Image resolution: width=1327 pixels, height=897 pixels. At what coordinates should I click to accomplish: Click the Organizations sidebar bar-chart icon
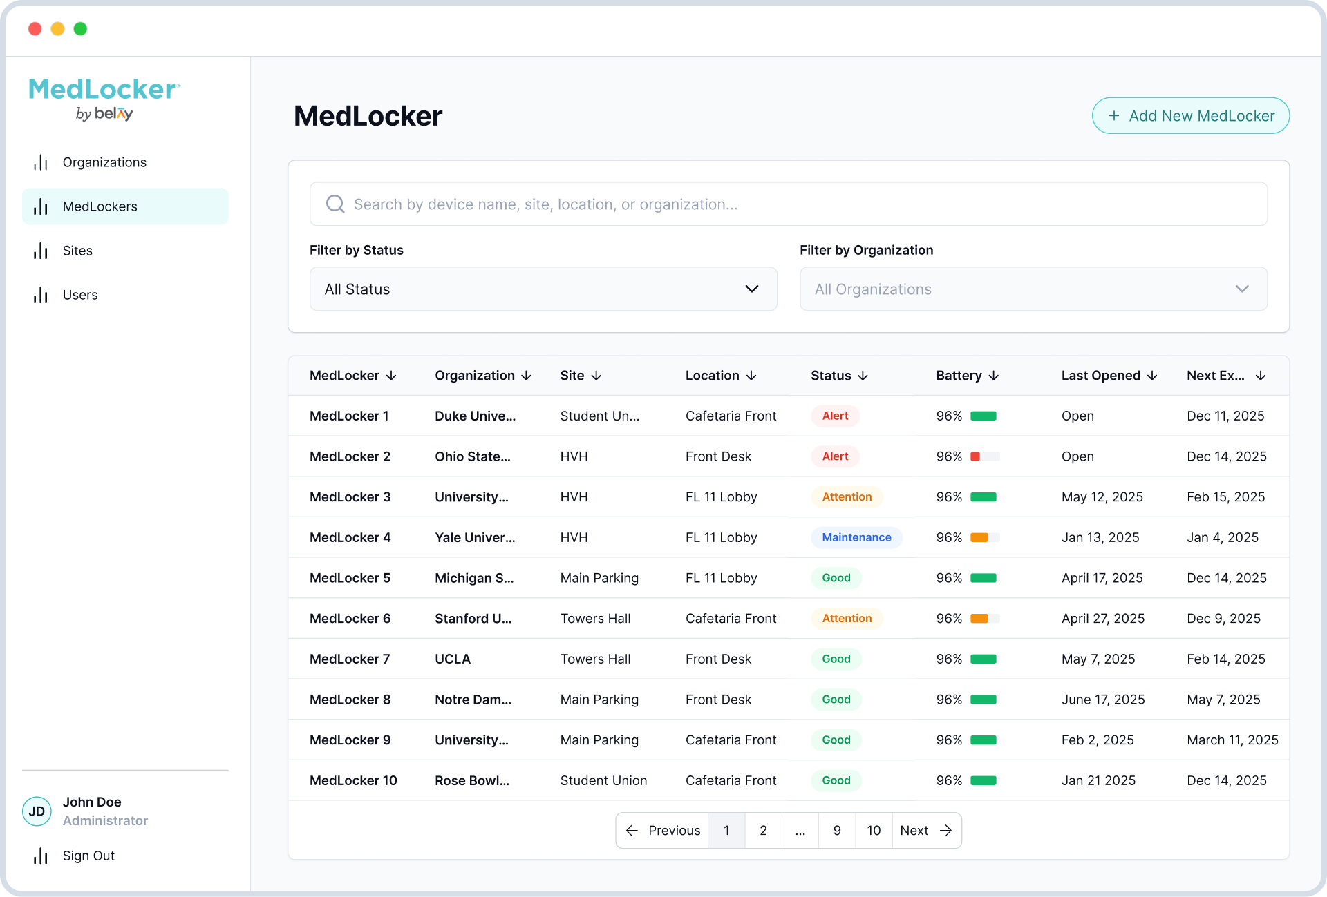(x=41, y=162)
